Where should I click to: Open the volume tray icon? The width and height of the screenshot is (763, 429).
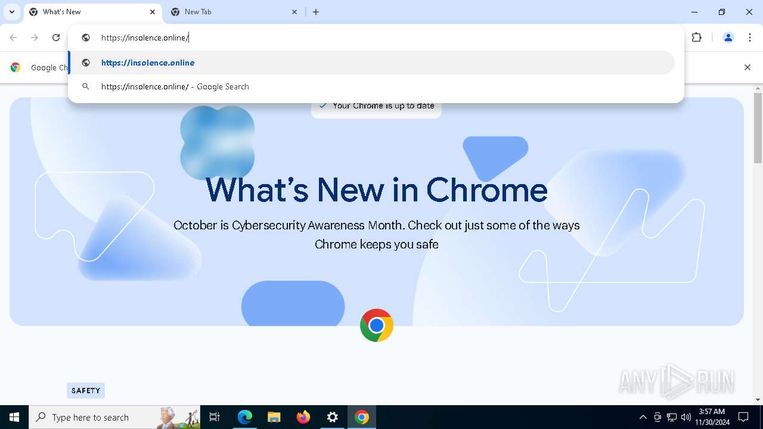point(686,417)
